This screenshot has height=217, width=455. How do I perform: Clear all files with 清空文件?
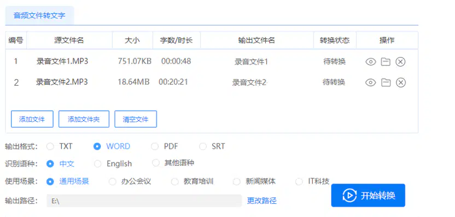(136, 119)
